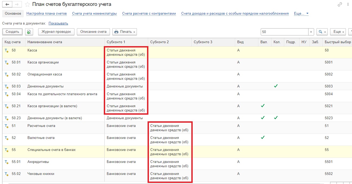Click Банковские счета in row 51
The image size is (352, 184).
[121, 126]
